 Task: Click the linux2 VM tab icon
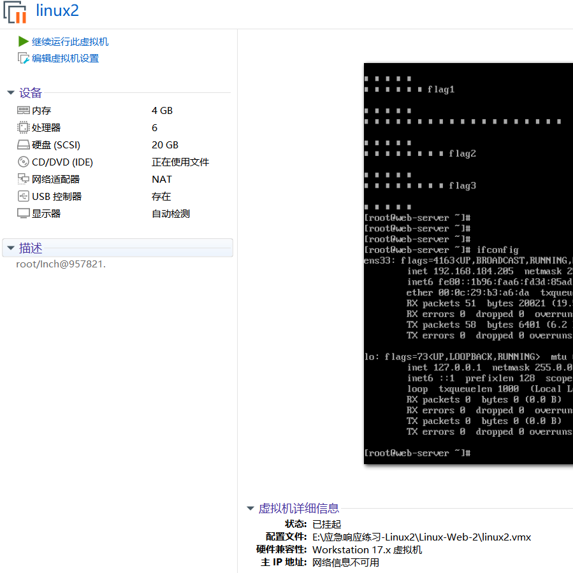point(15,12)
